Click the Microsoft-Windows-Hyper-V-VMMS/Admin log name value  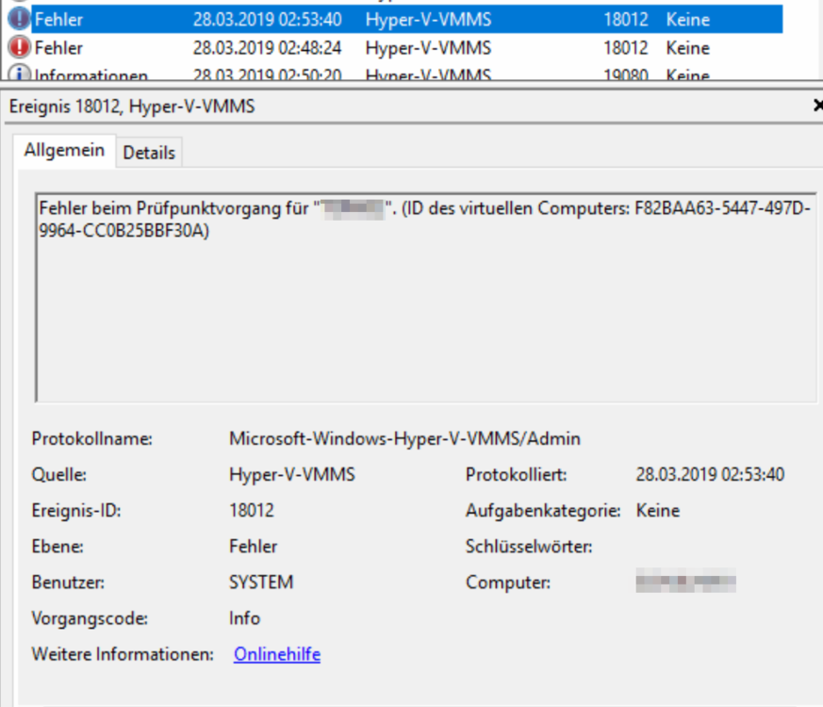click(404, 438)
